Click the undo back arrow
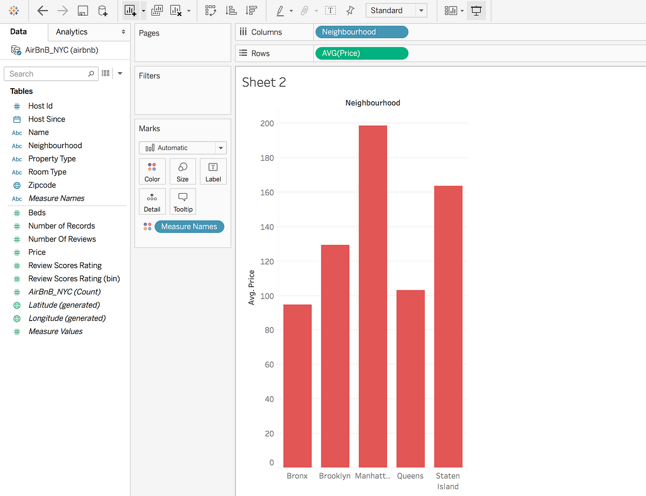646x496 pixels. (43, 11)
